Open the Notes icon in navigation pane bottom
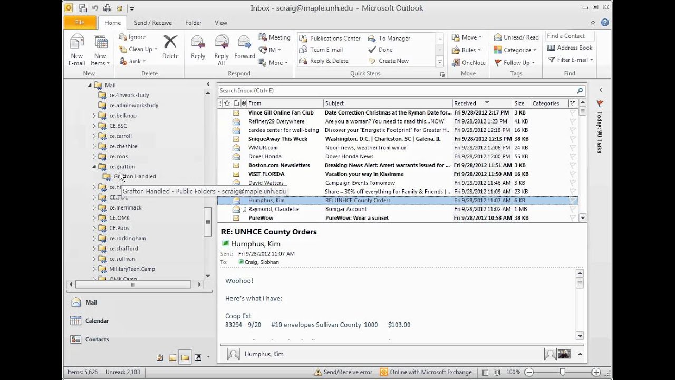 pos(172,358)
